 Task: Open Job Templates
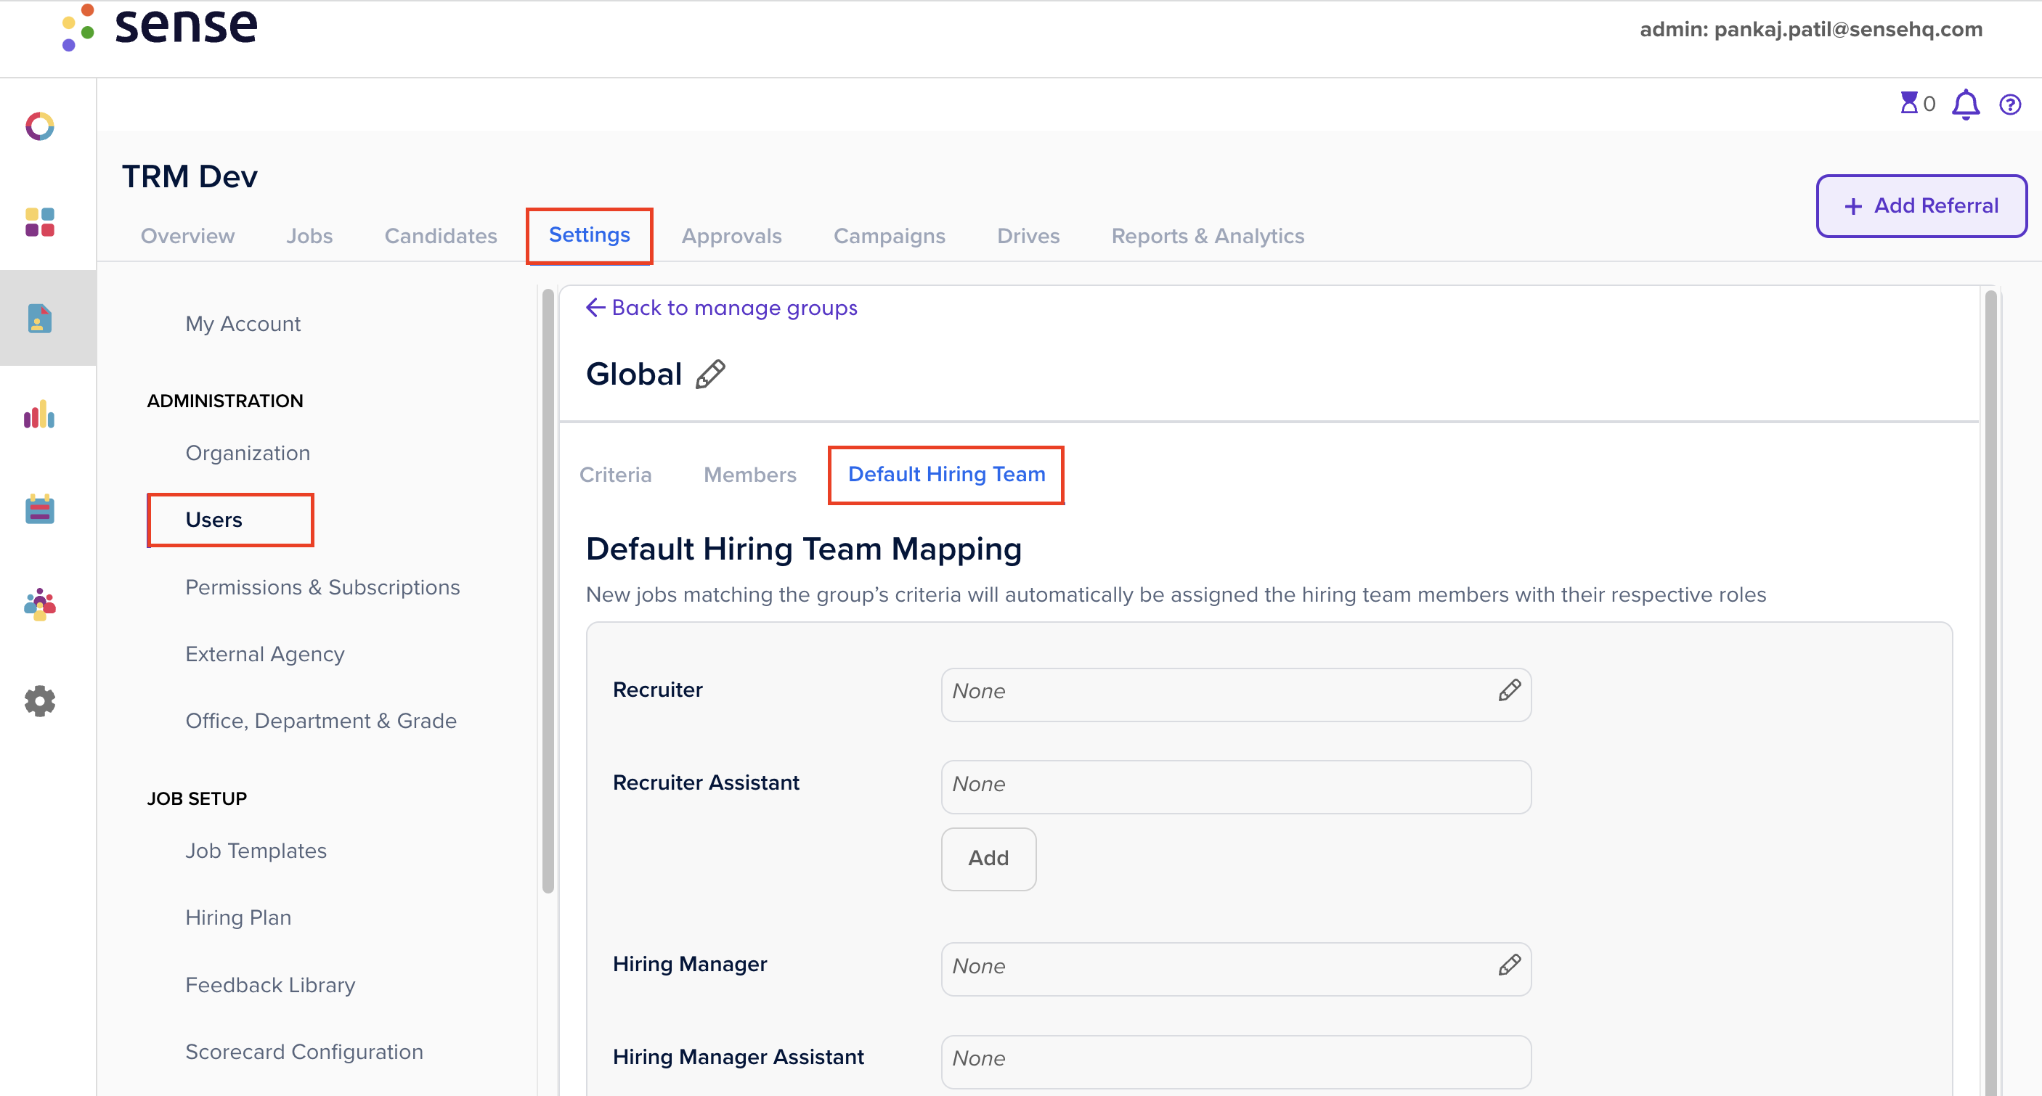pos(256,851)
